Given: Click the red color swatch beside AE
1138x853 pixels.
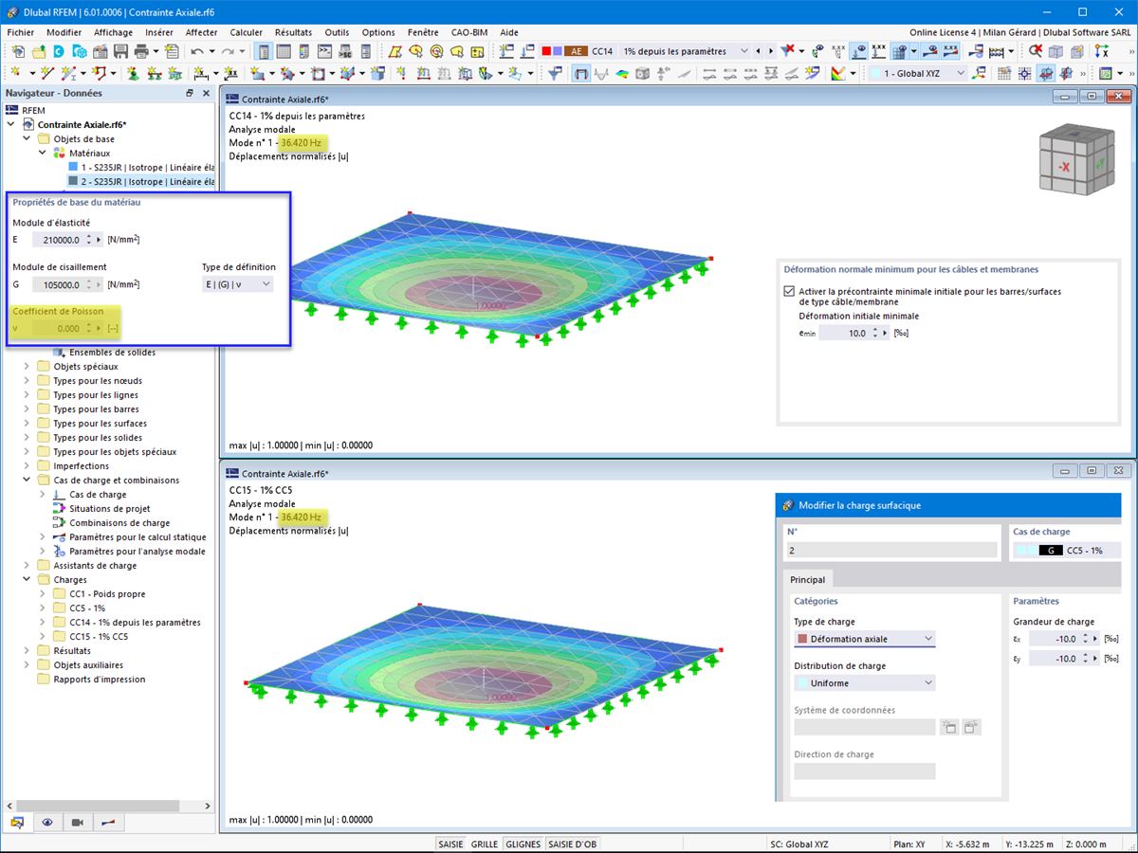Looking at the screenshot, I should 546,51.
